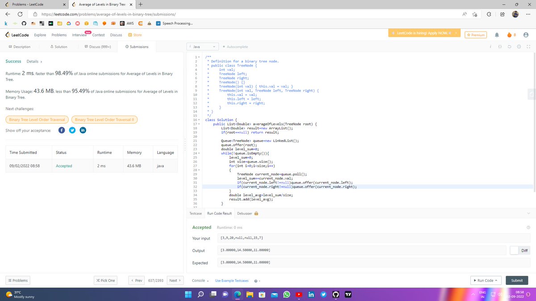536x301 pixels.
Task: Fold the comment block at line 1
Action: (199, 57)
